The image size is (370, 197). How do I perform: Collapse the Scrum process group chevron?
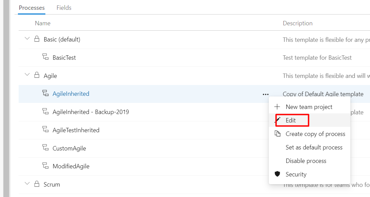coord(27,183)
